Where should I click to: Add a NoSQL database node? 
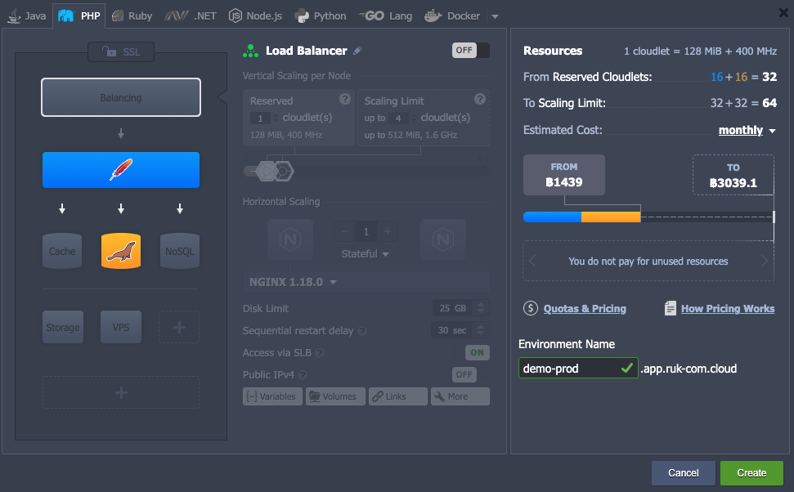(x=180, y=251)
